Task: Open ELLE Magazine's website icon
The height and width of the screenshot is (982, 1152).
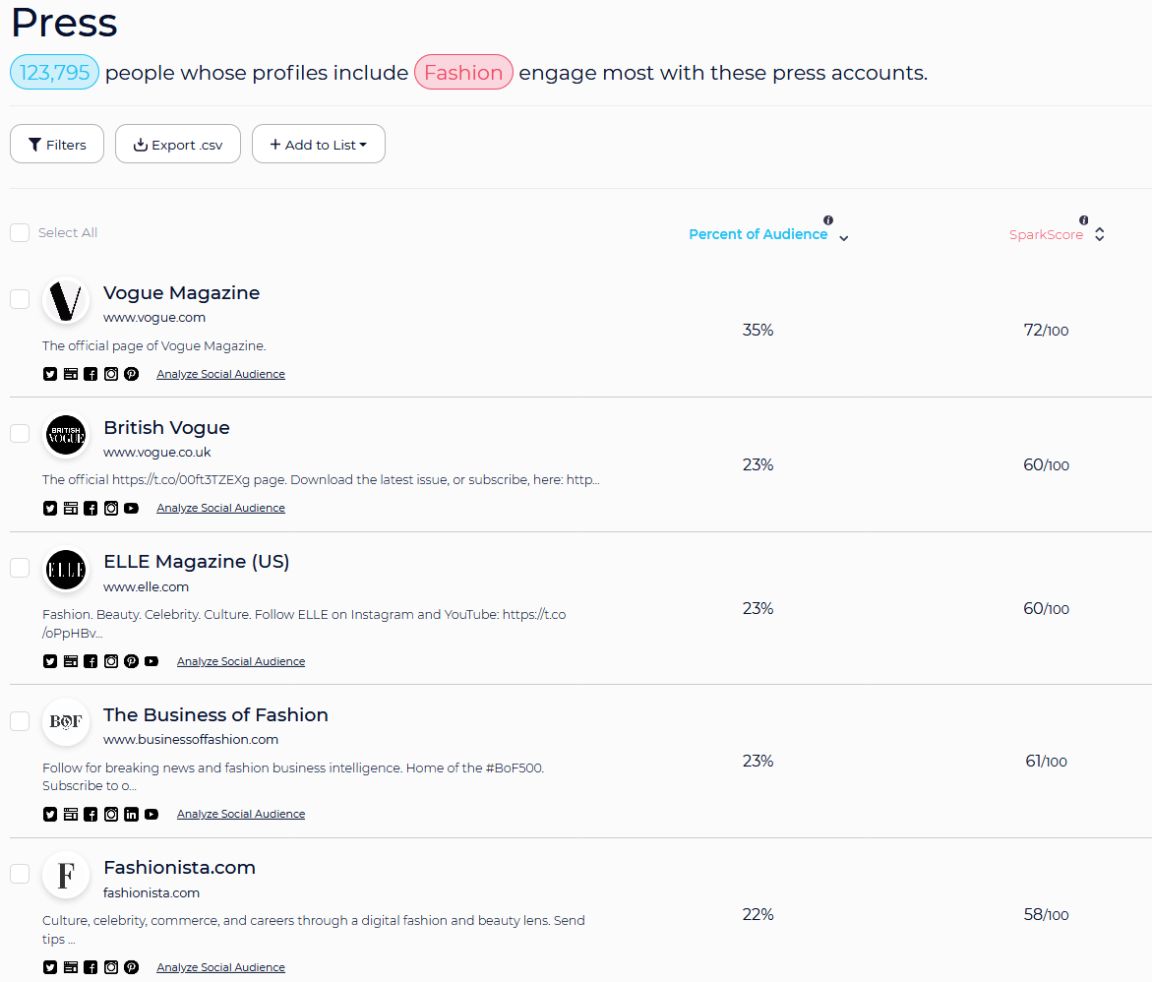Action: click(71, 661)
